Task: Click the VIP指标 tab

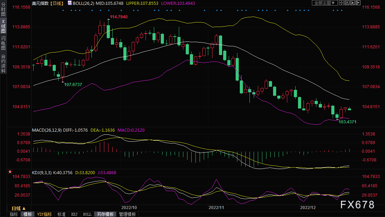Action: click(x=45, y=214)
